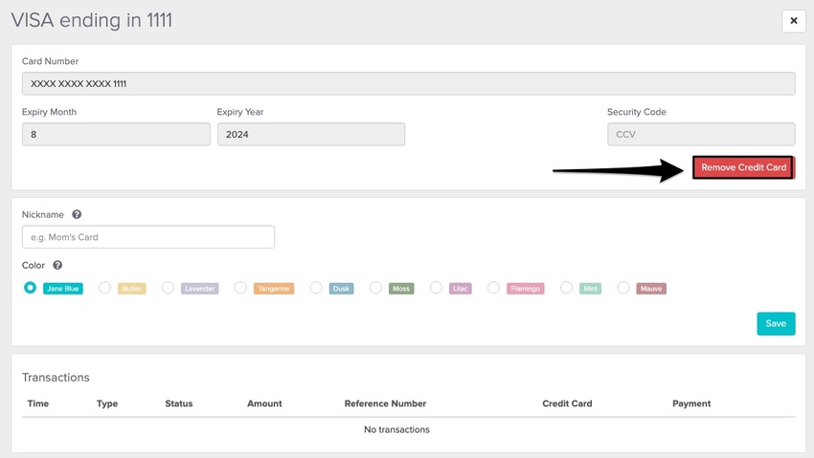Click the Security Code CCV field
The height and width of the screenshot is (458, 814).
pos(700,135)
